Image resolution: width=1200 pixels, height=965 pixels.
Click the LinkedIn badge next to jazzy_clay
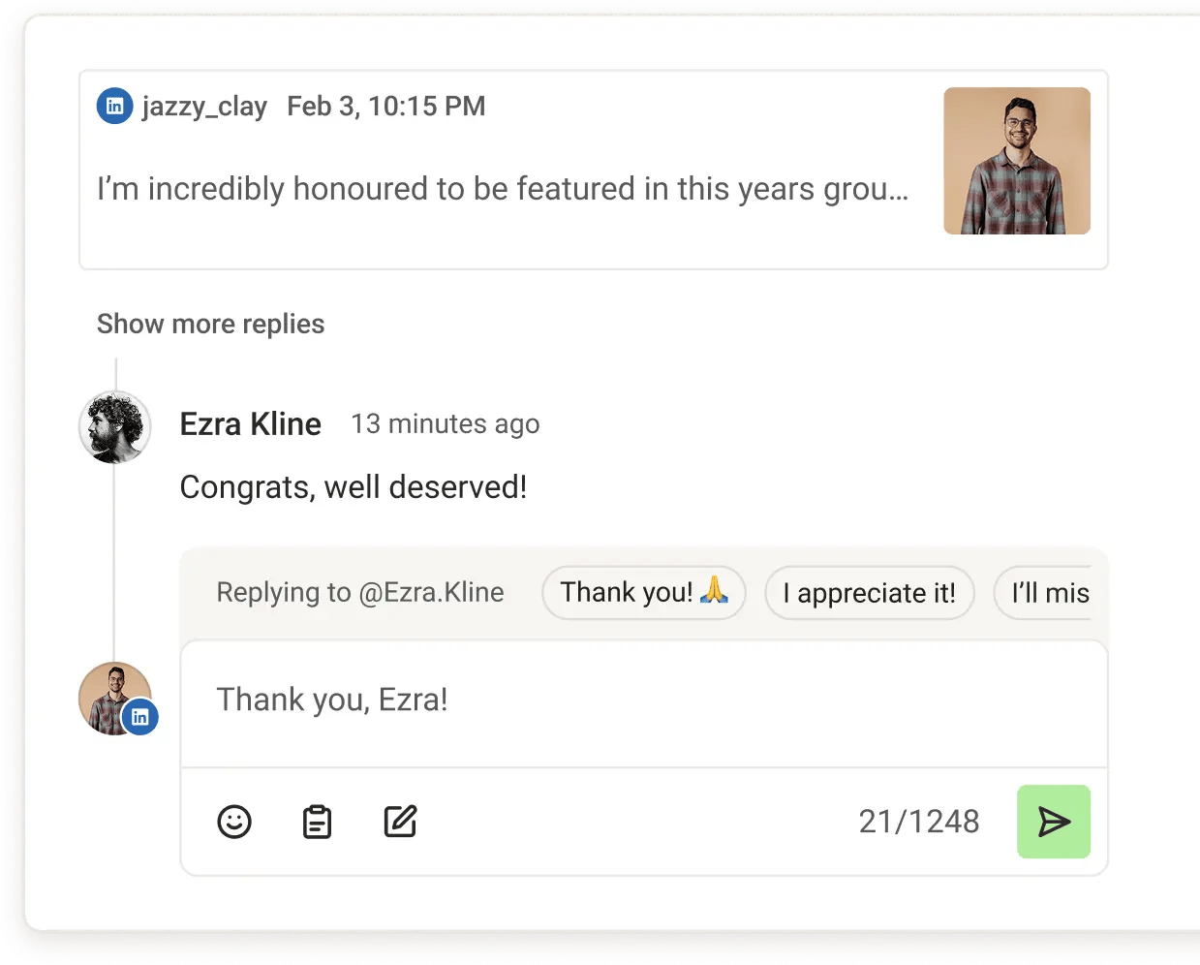coord(114,106)
